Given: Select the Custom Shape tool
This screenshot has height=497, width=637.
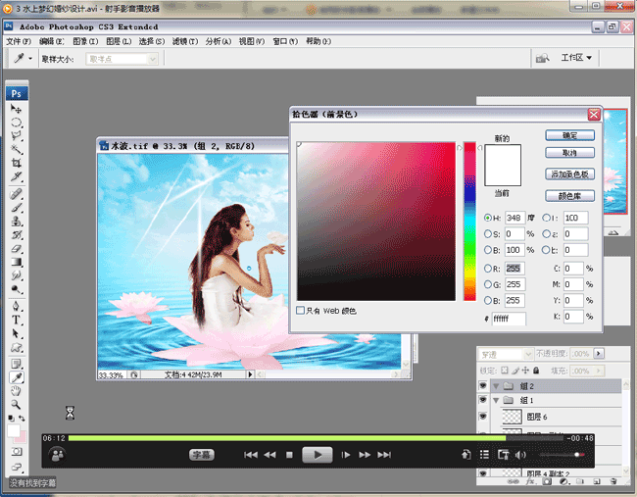Looking at the screenshot, I should click(17, 347).
